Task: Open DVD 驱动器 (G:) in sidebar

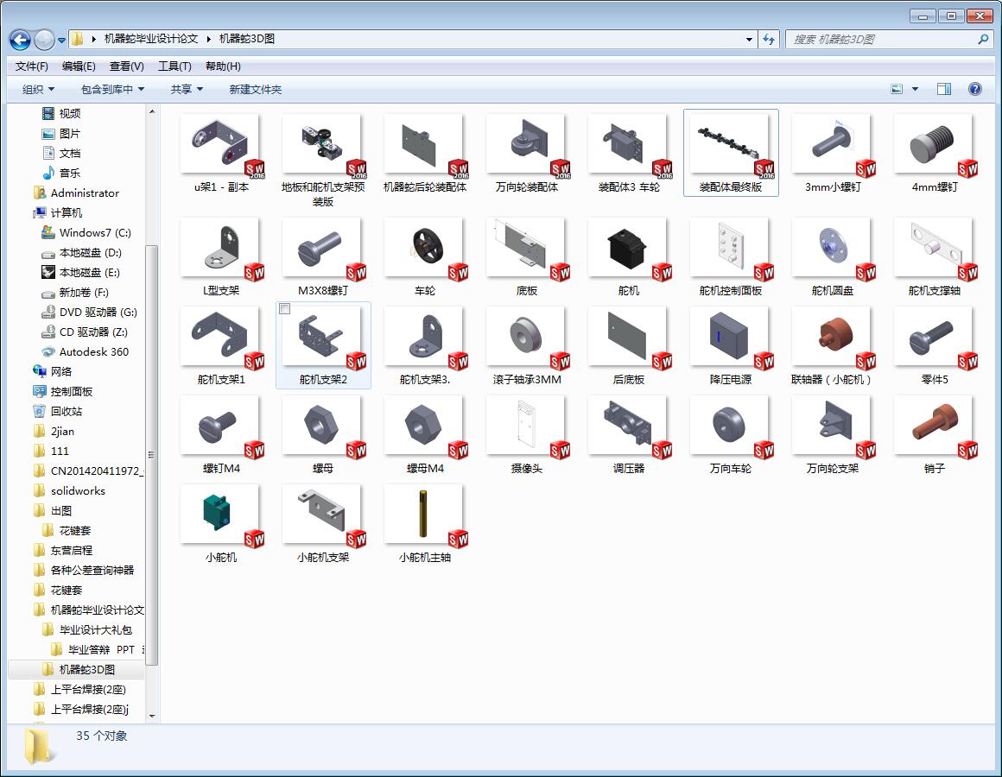Action: (x=89, y=313)
